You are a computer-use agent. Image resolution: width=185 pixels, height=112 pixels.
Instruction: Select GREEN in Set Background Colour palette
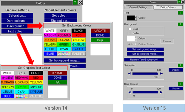pyautogui.click(x=64, y=45)
